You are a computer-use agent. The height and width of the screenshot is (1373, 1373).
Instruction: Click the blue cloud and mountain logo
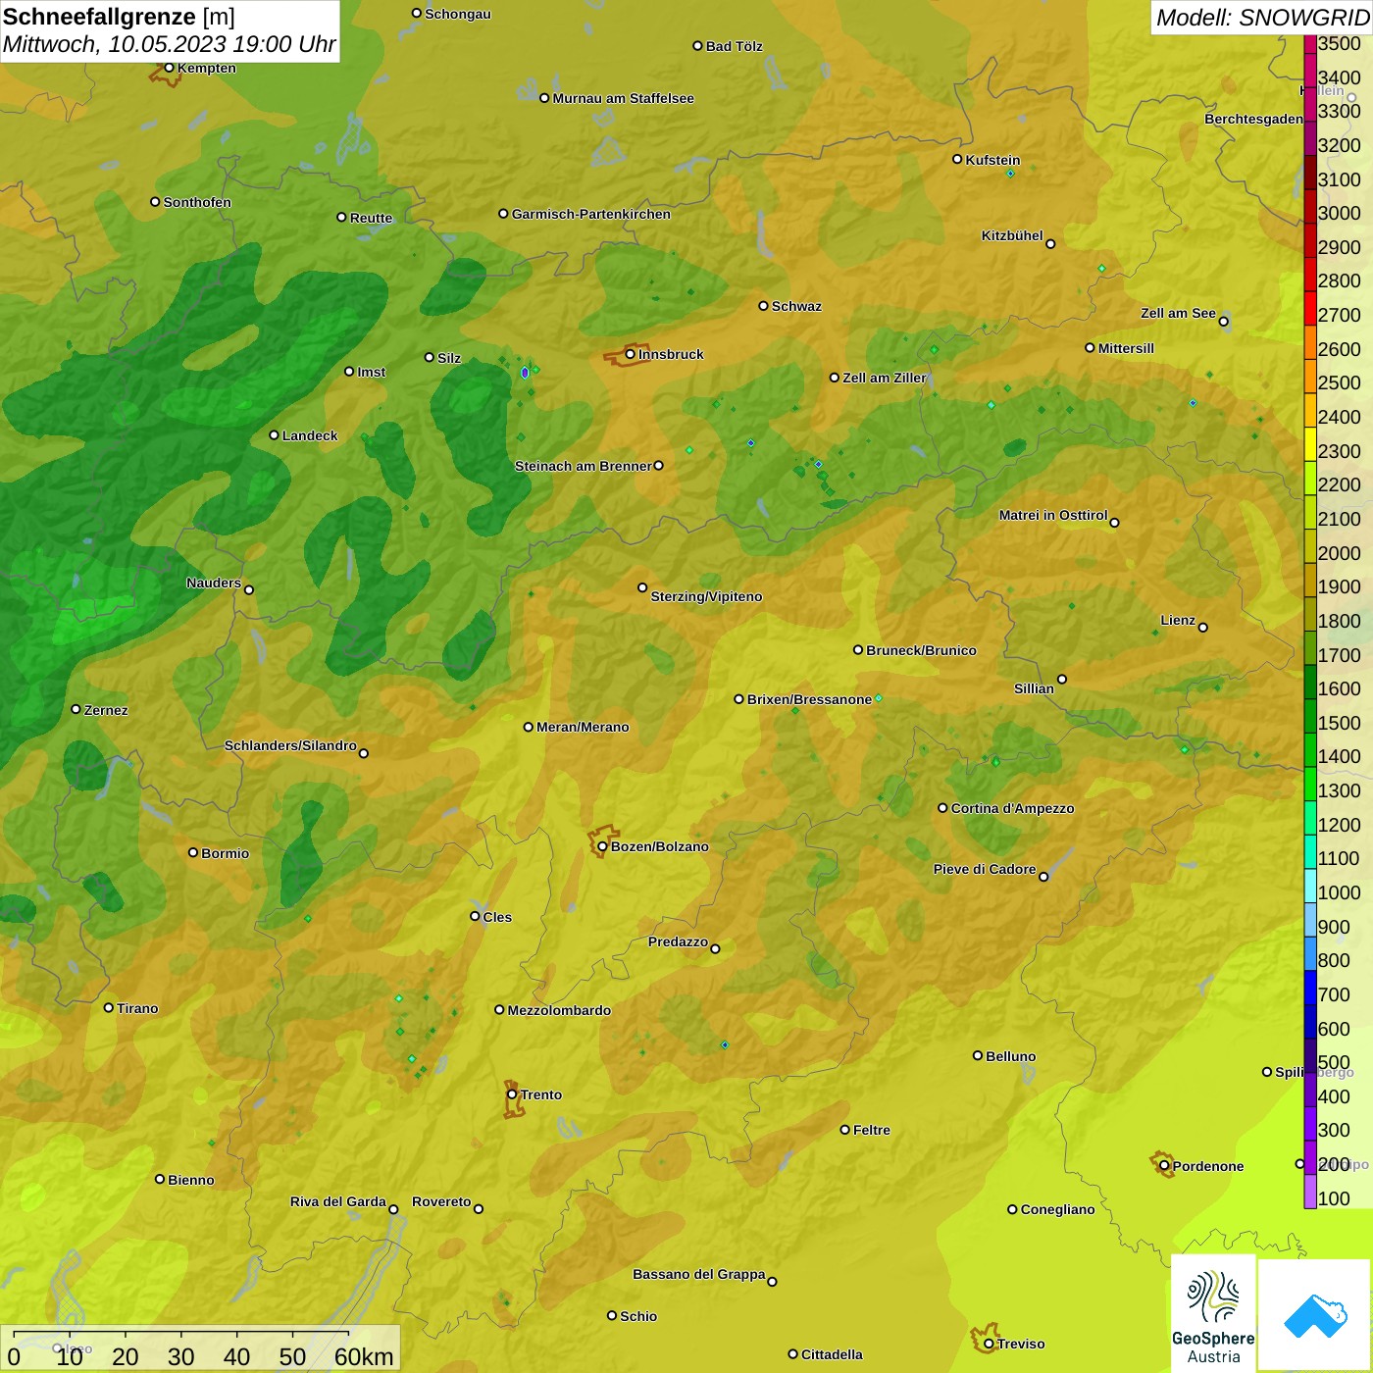point(1315,1315)
